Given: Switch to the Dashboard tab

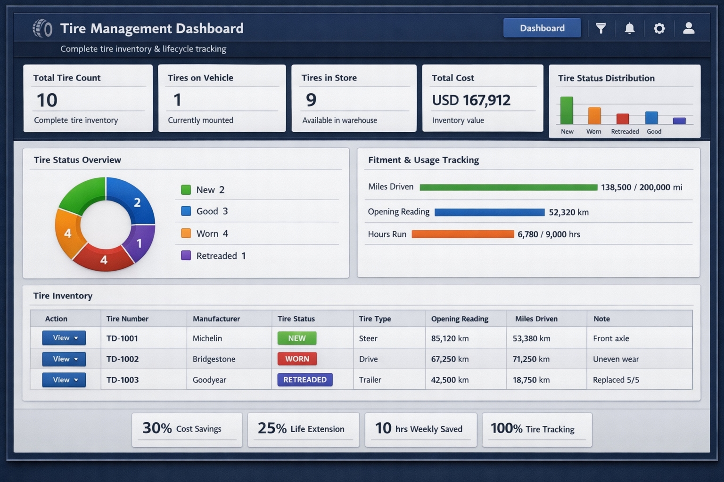Looking at the screenshot, I should pos(542,28).
